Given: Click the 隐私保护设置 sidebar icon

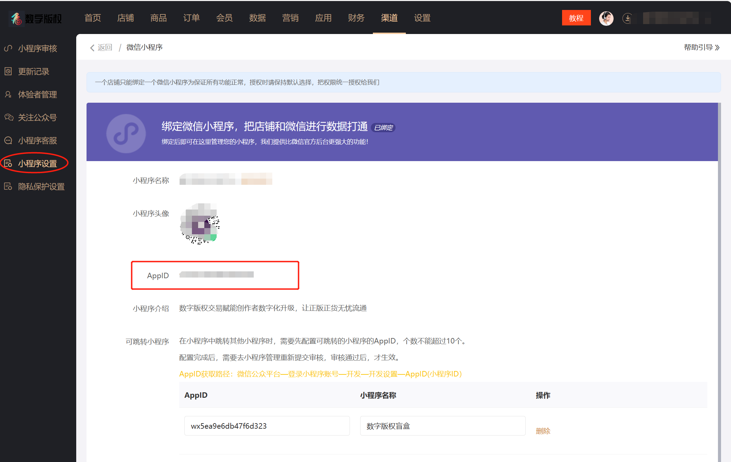Looking at the screenshot, I should click(8, 187).
